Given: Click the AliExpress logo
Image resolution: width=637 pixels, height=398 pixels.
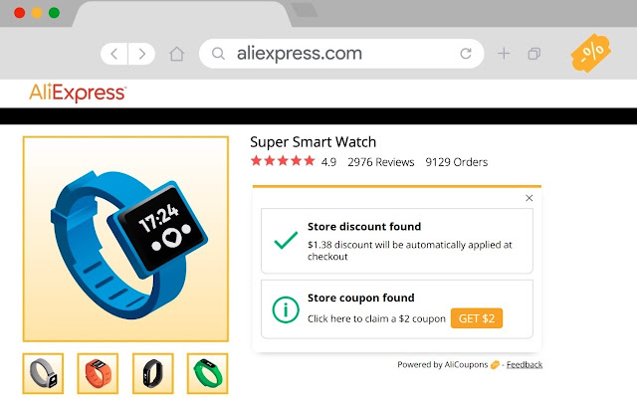Looking at the screenshot, I should [x=78, y=93].
